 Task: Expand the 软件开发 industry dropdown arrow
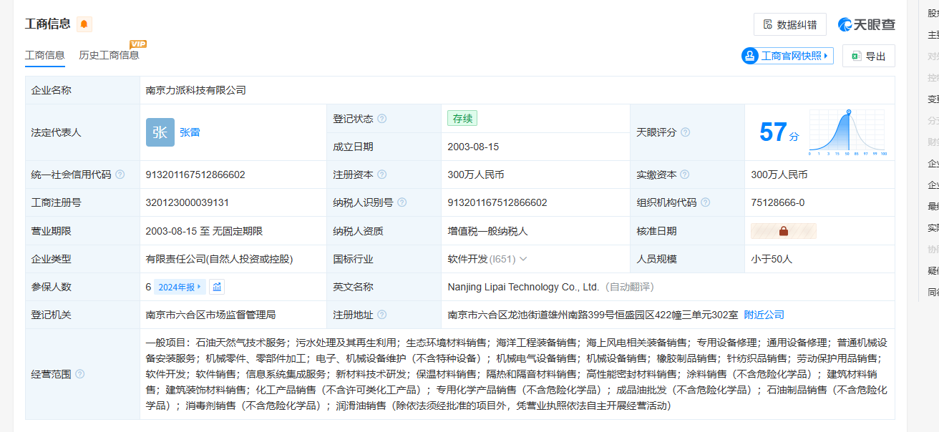(x=523, y=259)
